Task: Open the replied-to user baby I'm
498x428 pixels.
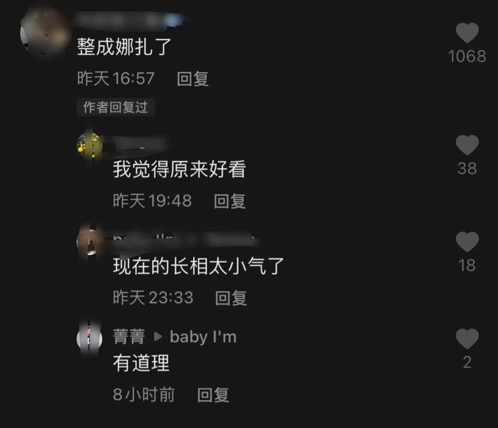Action: click(203, 337)
